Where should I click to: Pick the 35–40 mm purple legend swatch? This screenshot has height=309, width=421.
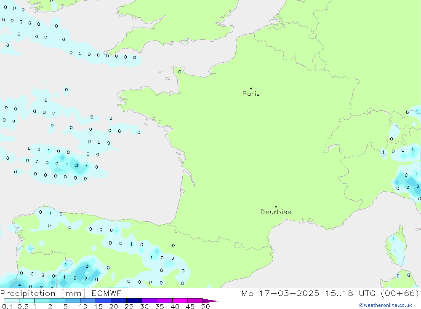tap(165, 301)
